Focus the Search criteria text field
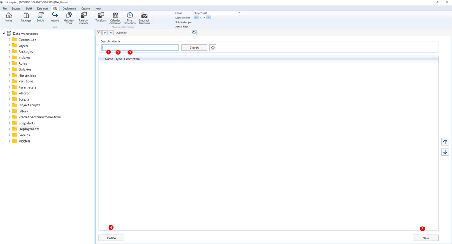Viewport: 452px width, 244px height. pos(140,48)
